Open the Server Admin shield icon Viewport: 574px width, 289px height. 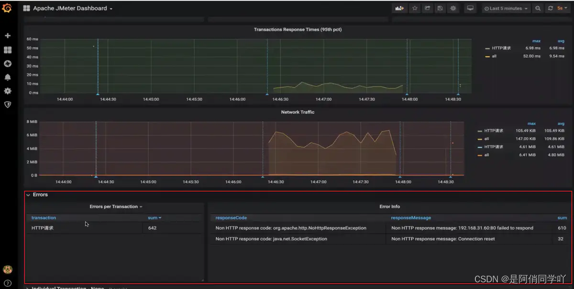point(8,104)
